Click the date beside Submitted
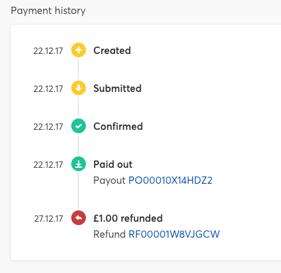 [48, 89]
